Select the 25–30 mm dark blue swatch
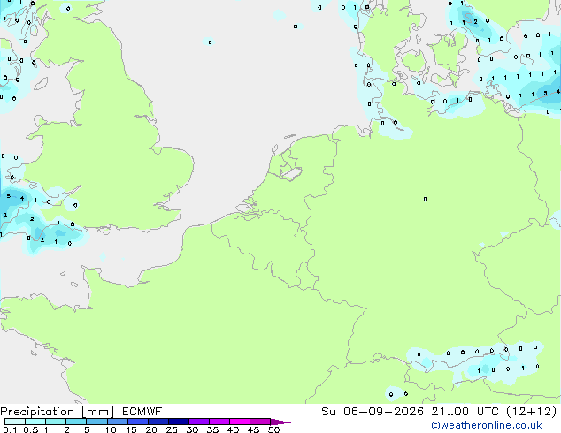Image resolution: width=561 pixels, height=433 pixels. [x=179, y=422]
